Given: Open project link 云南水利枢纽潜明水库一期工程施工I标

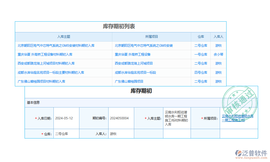Looking at the screenshot, I should point(238,118).
